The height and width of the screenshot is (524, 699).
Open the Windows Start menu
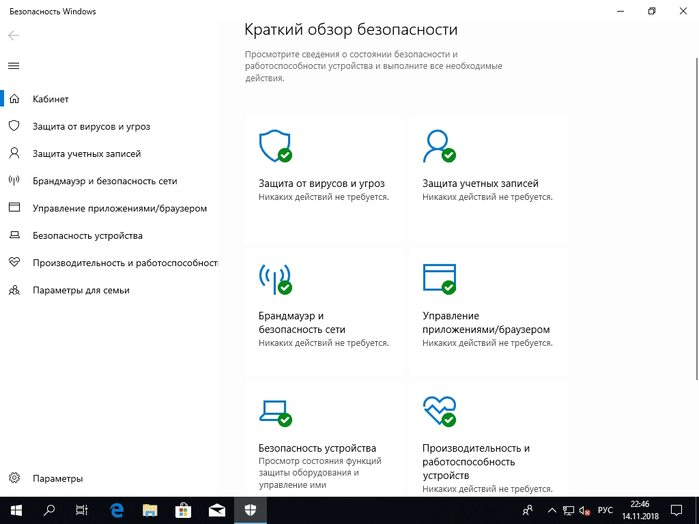16,510
